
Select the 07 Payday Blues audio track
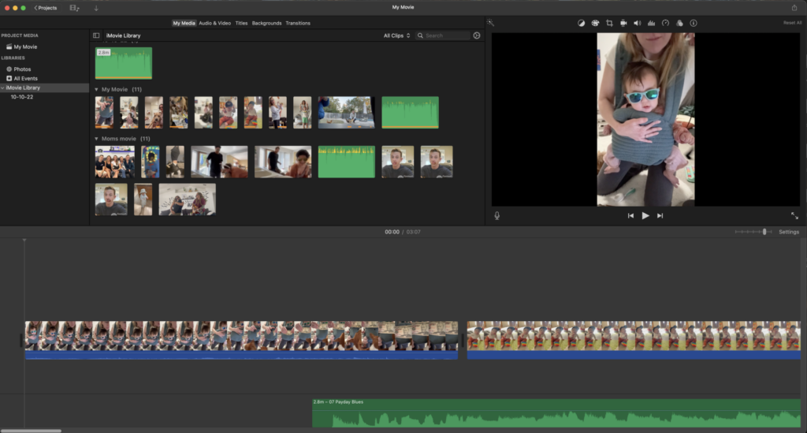coord(556,413)
